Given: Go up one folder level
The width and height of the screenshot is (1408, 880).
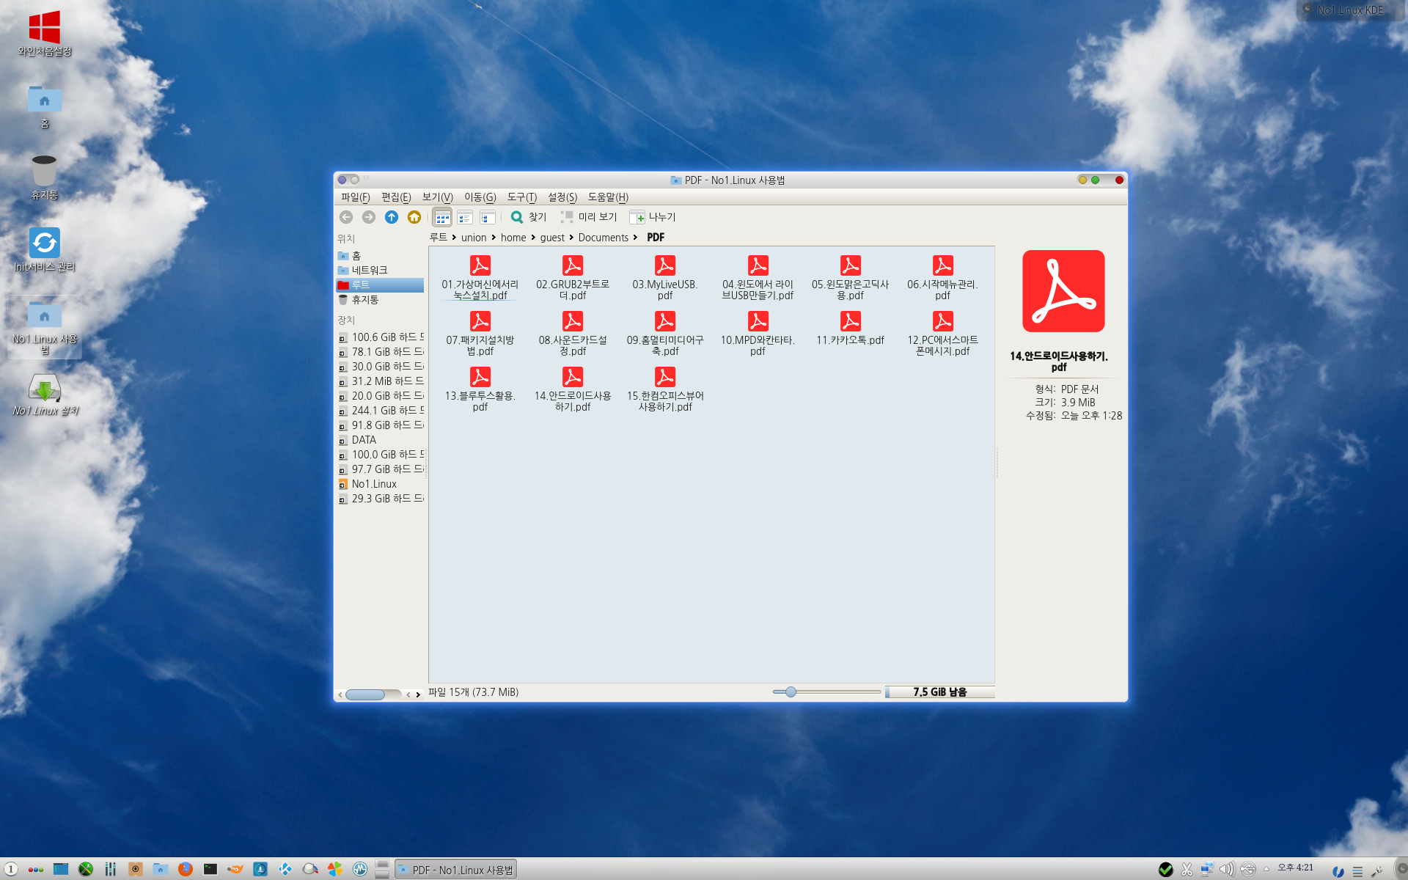Looking at the screenshot, I should click(392, 217).
